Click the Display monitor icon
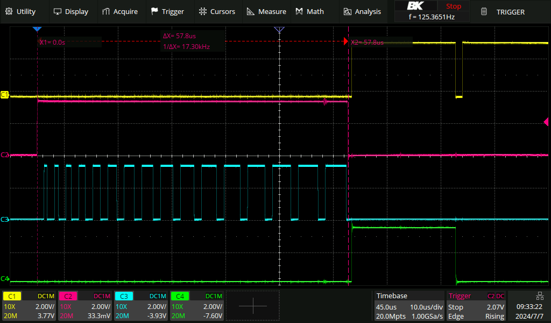 click(57, 12)
